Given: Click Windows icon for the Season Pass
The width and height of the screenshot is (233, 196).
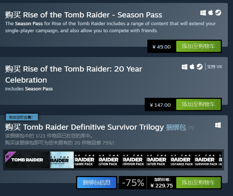Looking at the screenshot, I should click(203, 13).
